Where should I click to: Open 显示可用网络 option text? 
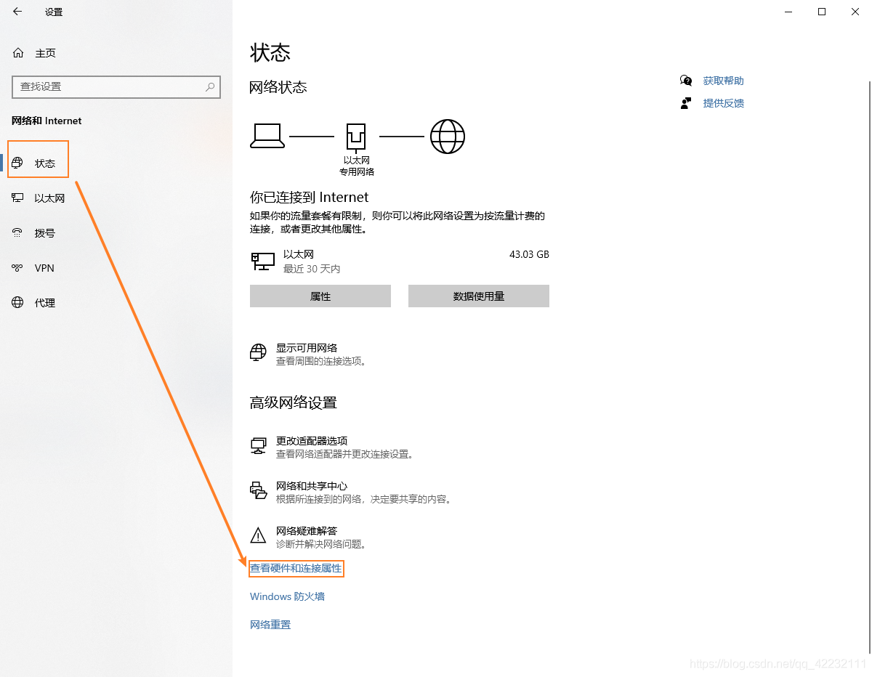point(307,348)
